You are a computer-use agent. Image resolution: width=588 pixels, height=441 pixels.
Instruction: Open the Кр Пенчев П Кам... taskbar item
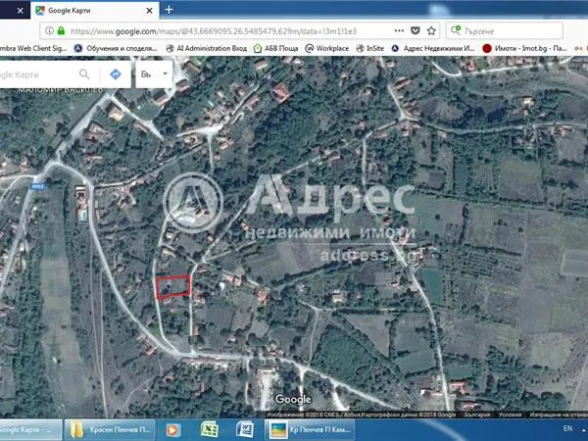coord(310,430)
